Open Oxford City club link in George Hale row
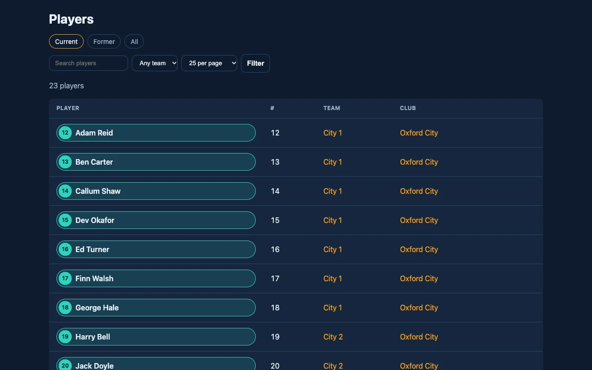 coord(419,308)
